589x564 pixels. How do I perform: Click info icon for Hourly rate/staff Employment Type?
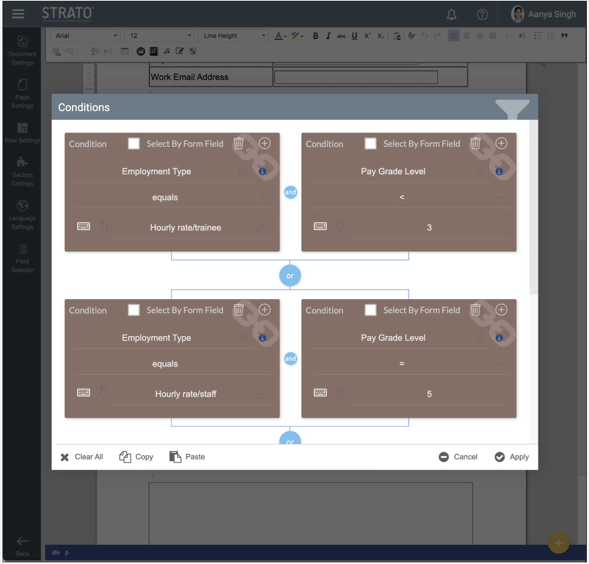point(262,338)
